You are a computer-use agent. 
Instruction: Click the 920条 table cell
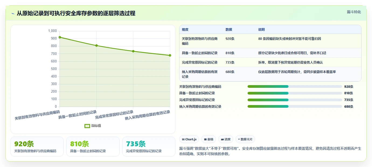(230, 39)
